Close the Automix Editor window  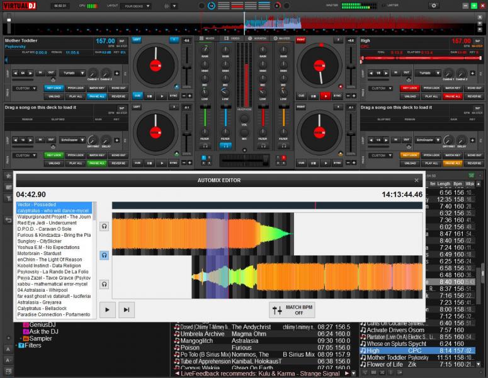416,180
